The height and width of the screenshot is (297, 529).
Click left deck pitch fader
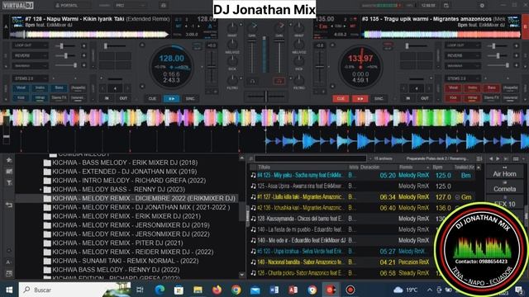point(212,68)
